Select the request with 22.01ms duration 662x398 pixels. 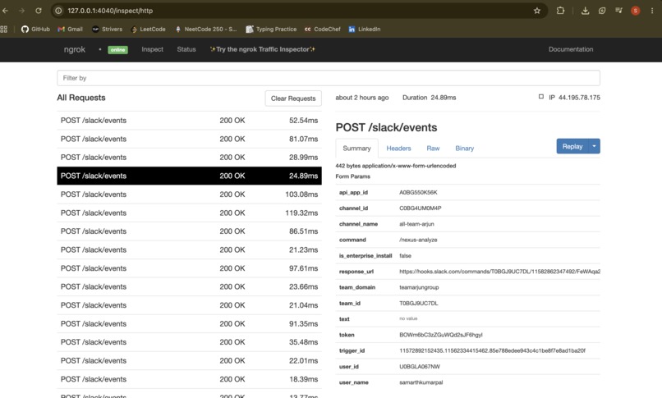189,361
